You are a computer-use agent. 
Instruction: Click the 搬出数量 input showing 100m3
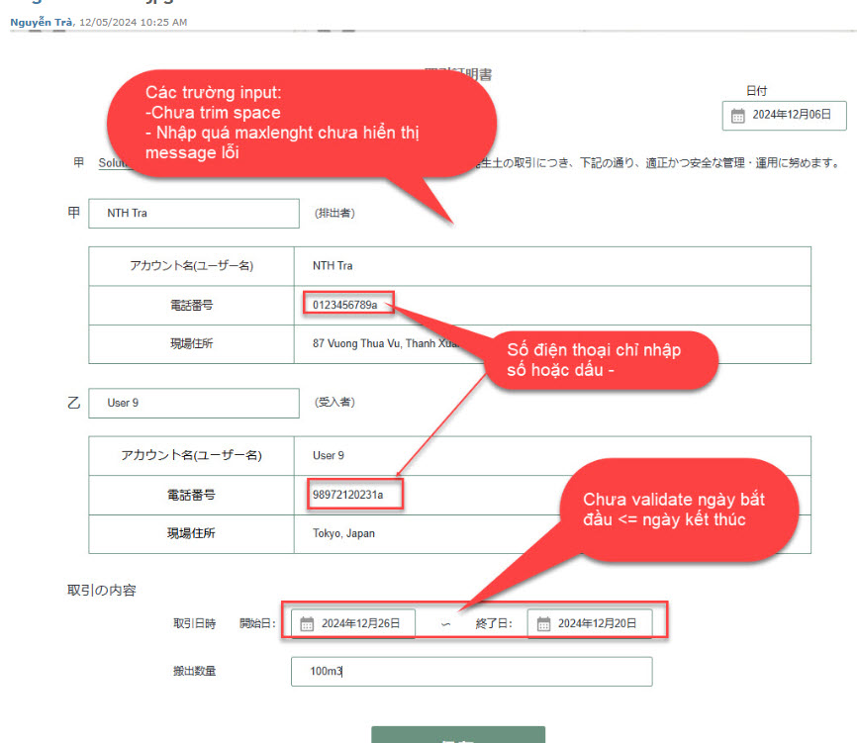471,672
